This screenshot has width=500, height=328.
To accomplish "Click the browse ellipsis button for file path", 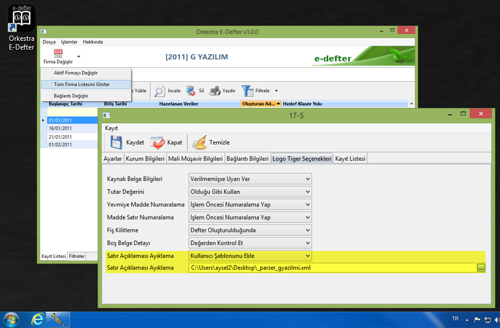I will point(481,268).
